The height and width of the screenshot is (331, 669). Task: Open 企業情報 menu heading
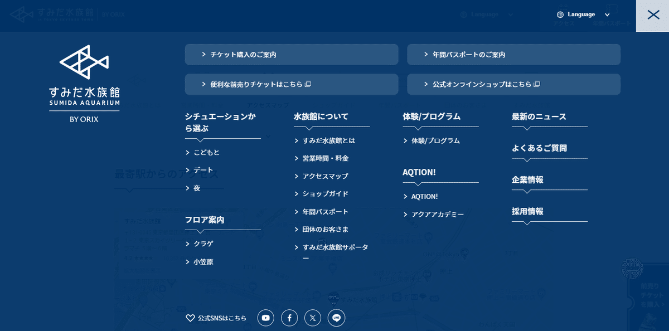coord(527,180)
